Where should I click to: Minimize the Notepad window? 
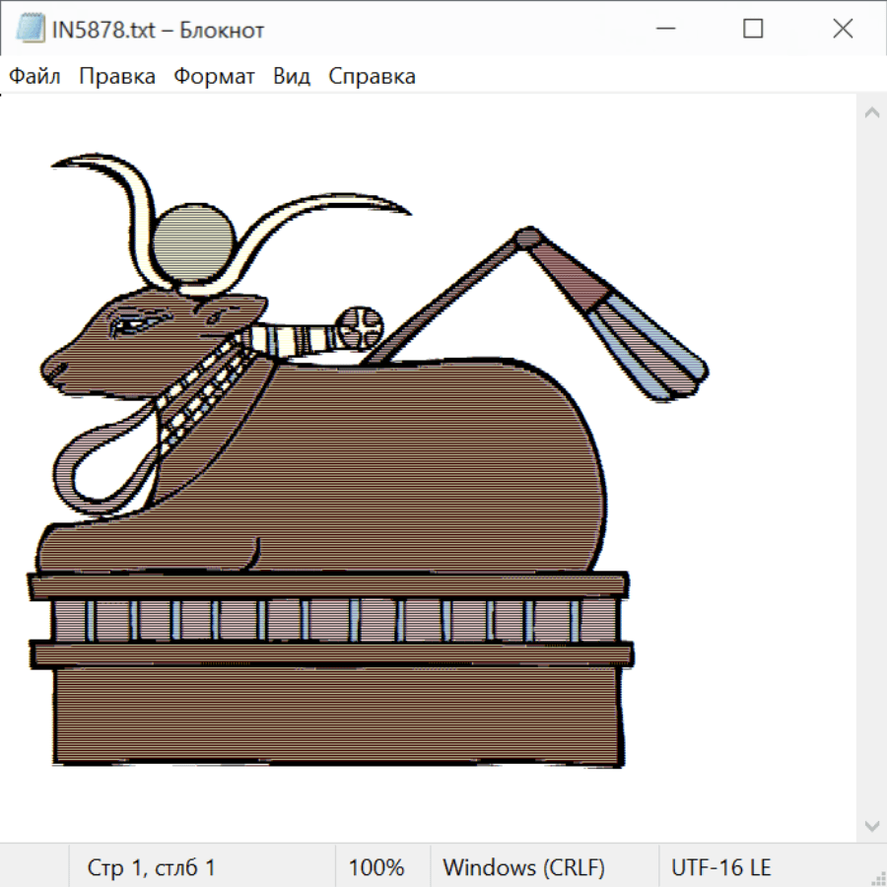coord(663,30)
